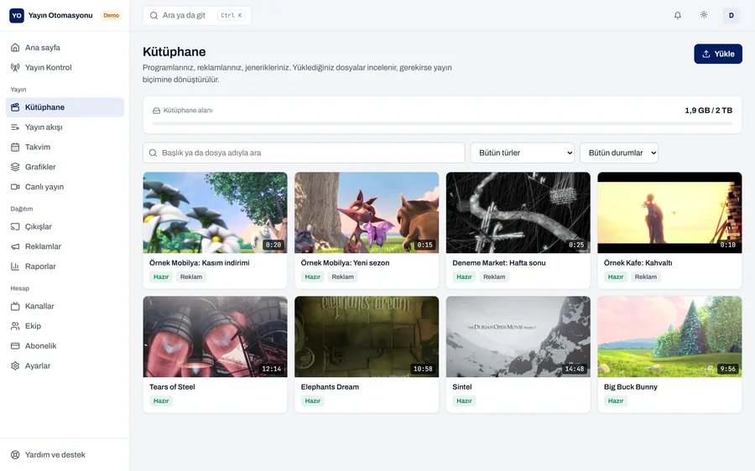Click the playlist icon beside Yayın akışı
This screenshot has width=755, height=471.
click(15, 127)
